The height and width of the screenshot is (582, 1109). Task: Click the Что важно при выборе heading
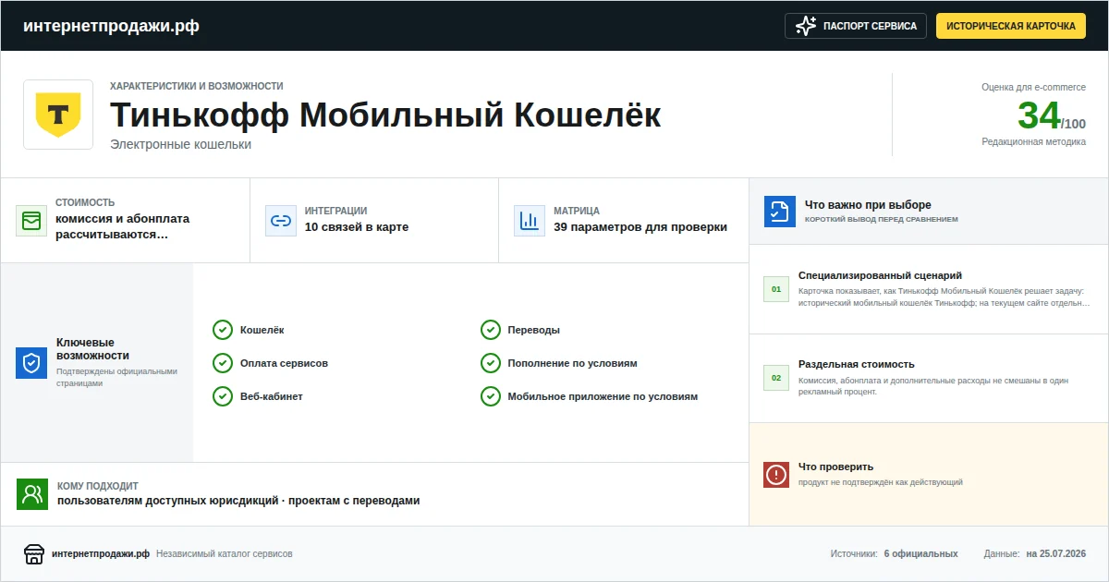point(868,205)
